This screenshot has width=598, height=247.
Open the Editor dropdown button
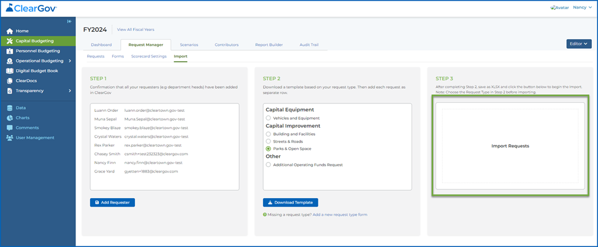click(579, 43)
